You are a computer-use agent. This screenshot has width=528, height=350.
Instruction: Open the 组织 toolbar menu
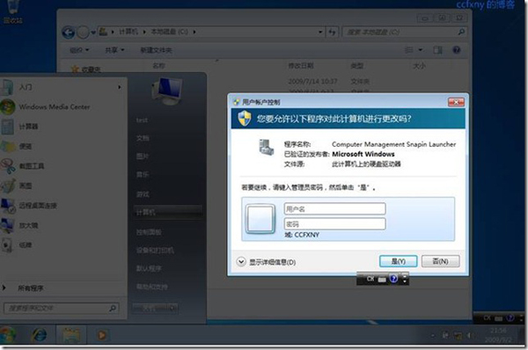click(79, 50)
